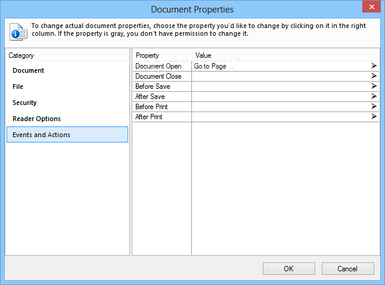Select the File category

pos(67,86)
